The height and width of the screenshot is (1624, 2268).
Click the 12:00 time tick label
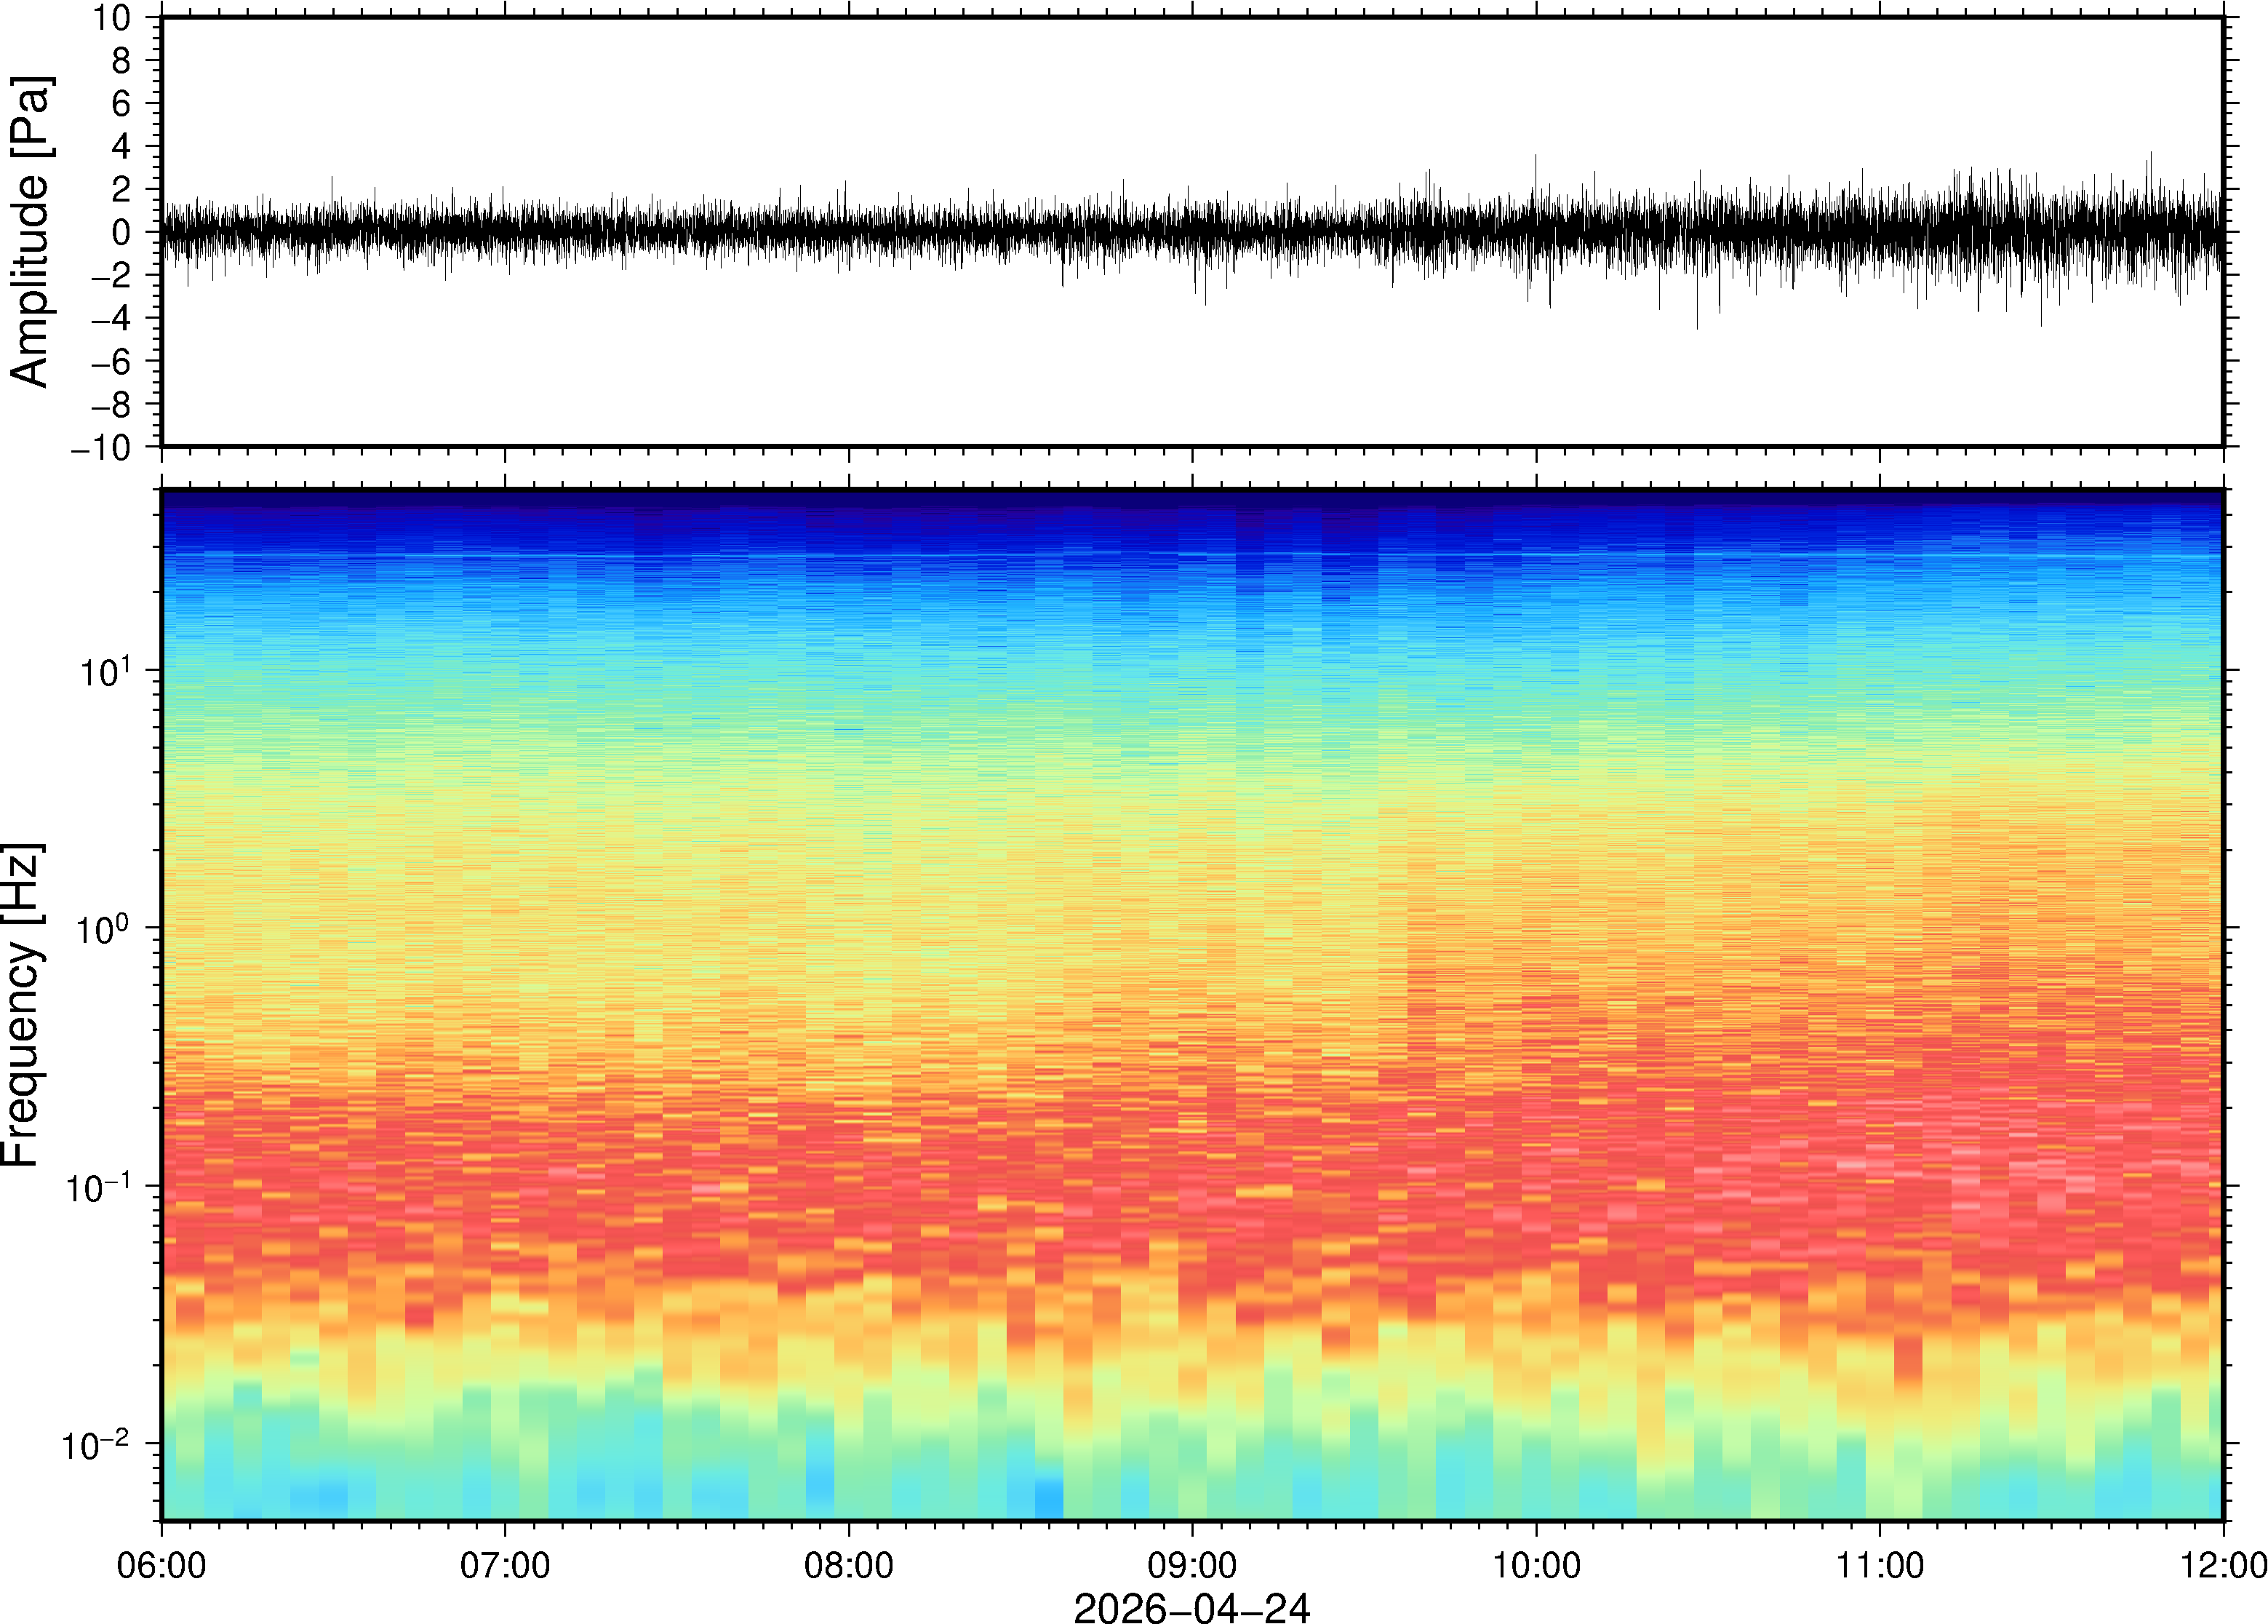point(2223,1565)
